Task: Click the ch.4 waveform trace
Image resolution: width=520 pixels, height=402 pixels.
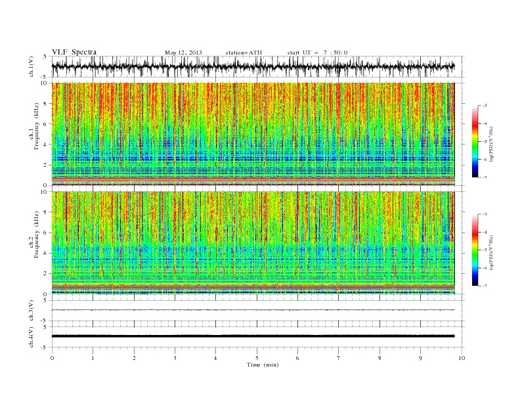Action: click(253, 336)
